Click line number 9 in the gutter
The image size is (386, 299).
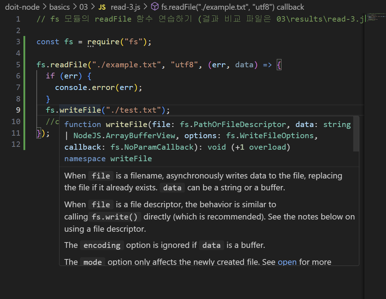tap(18, 110)
